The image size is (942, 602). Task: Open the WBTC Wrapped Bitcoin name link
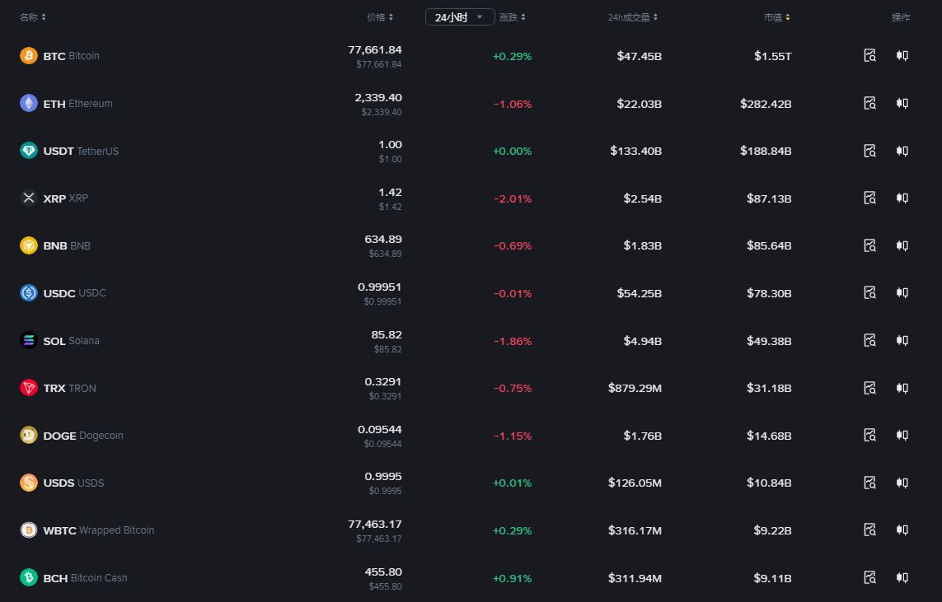99,530
